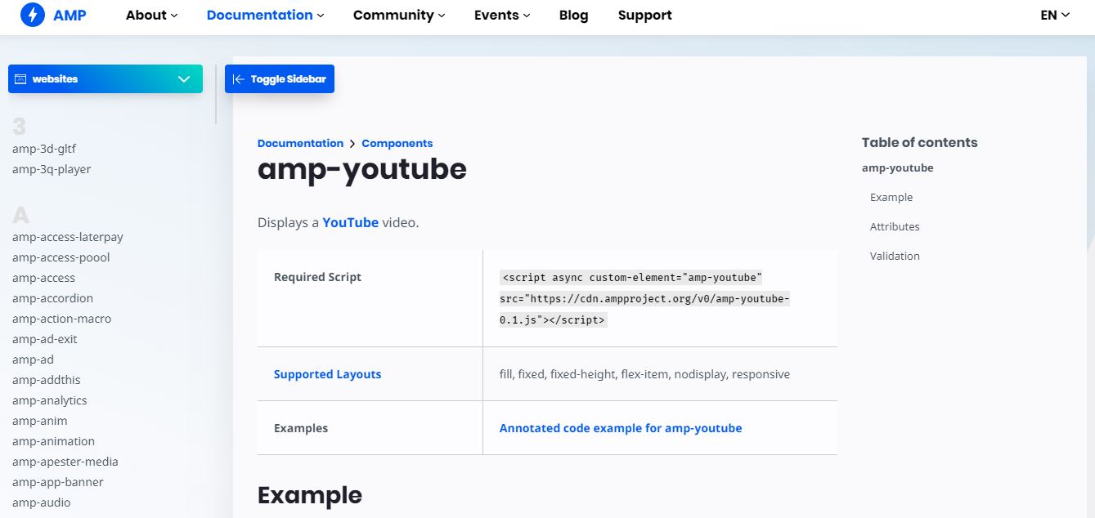Click the Table of contents heading
The width and height of the screenshot is (1095, 518).
pyautogui.click(x=920, y=142)
